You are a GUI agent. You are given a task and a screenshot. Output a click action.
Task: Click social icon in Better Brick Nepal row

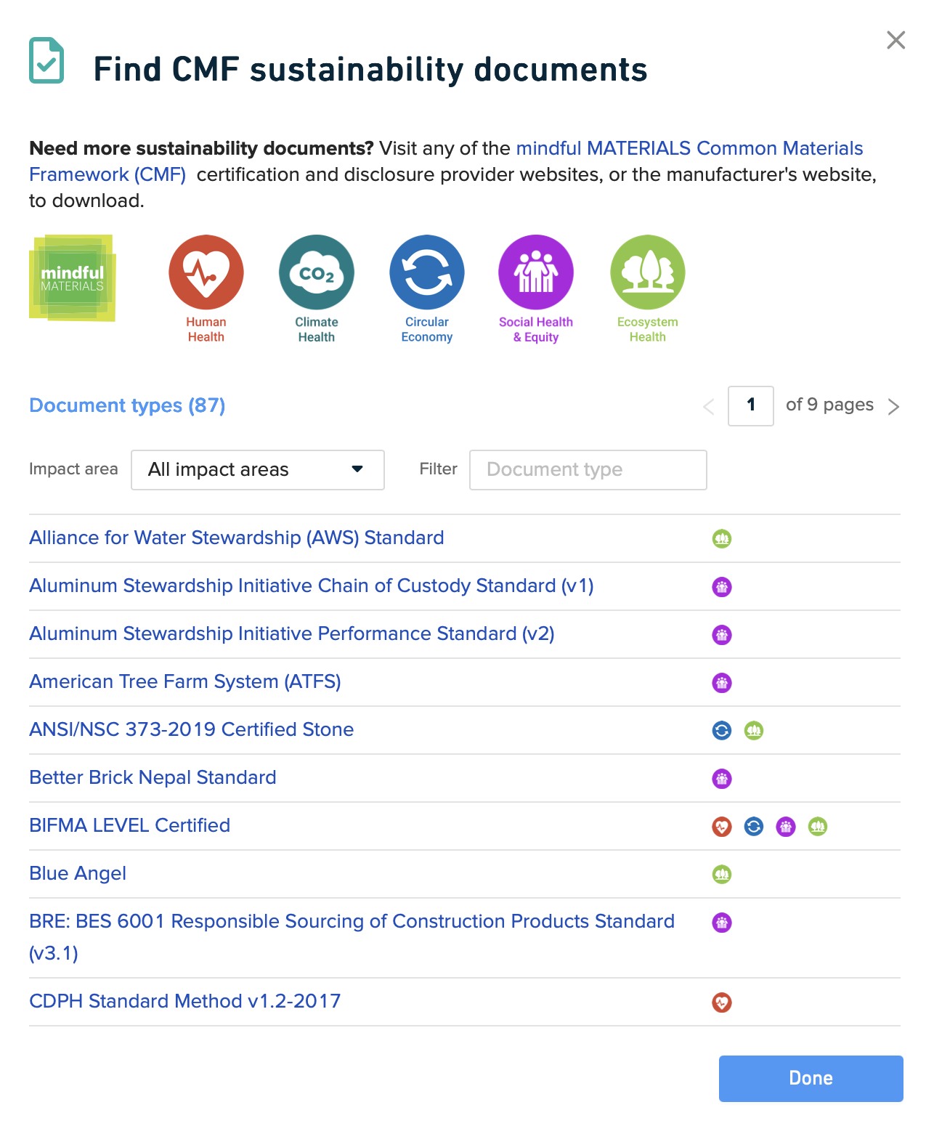click(722, 778)
